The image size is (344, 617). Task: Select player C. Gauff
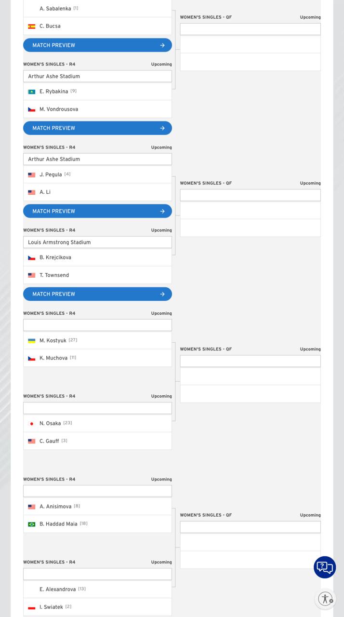[x=49, y=441]
